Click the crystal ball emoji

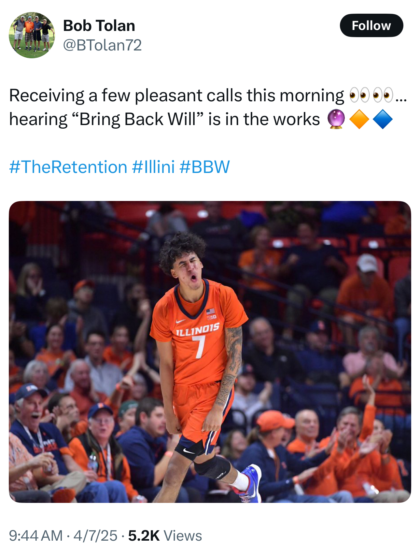[x=336, y=119]
